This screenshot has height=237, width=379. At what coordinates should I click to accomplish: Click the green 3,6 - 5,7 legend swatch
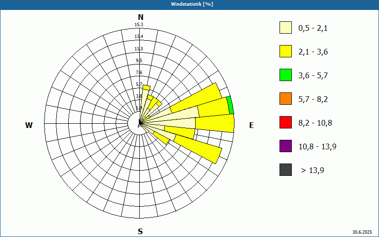[x=286, y=75]
